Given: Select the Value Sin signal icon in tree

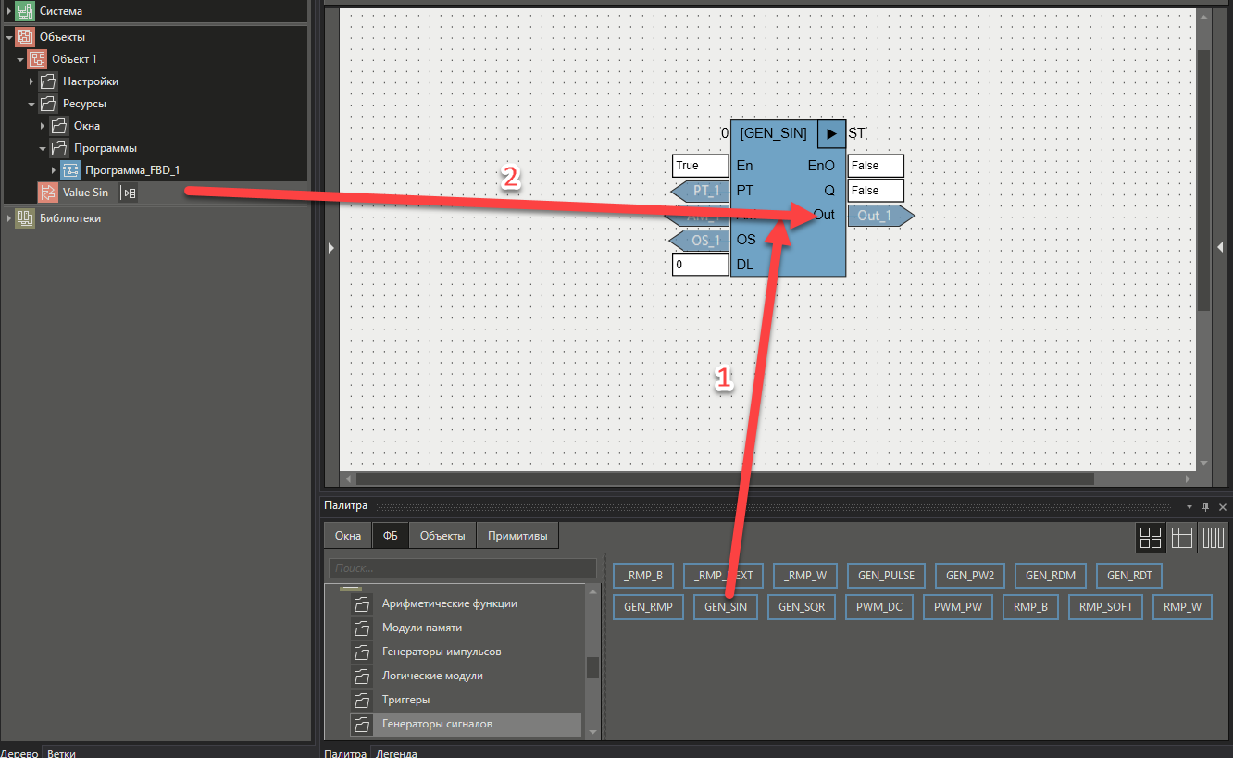Looking at the screenshot, I should point(48,193).
